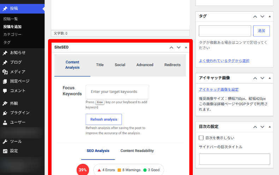Screen dimensions: 279x175
Task: Move アイキャッチ画像 panel up
Action: [x=255, y=78]
